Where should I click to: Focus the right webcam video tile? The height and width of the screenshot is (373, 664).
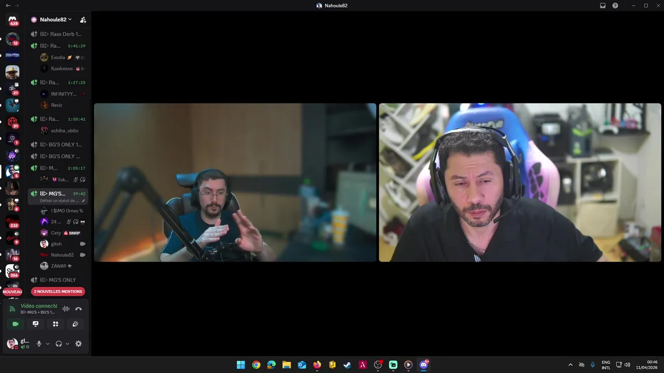[520, 182]
